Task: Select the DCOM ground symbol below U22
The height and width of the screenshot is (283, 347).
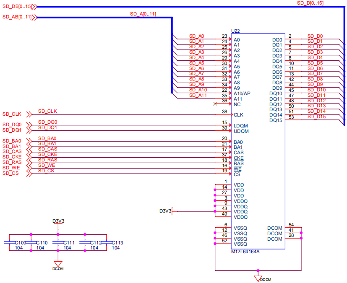Action: (x=258, y=278)
